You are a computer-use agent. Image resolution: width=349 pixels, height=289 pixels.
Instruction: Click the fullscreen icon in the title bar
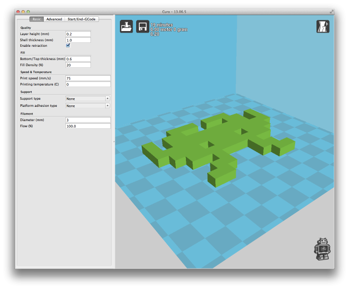(x=331, y=11)
